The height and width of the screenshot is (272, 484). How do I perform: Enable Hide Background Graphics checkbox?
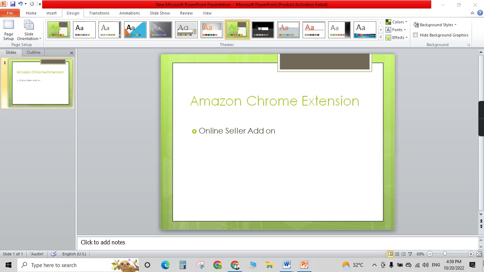coord(416,35)
